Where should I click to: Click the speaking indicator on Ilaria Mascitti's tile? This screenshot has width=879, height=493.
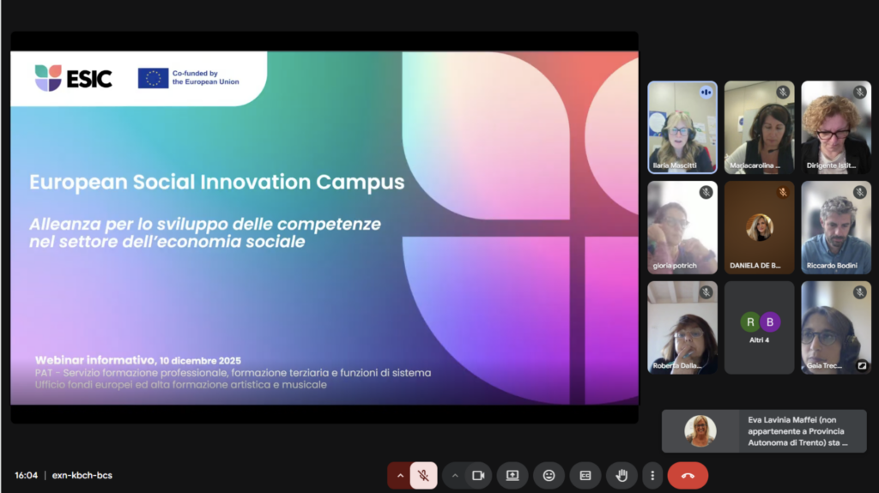click(706, 92)
